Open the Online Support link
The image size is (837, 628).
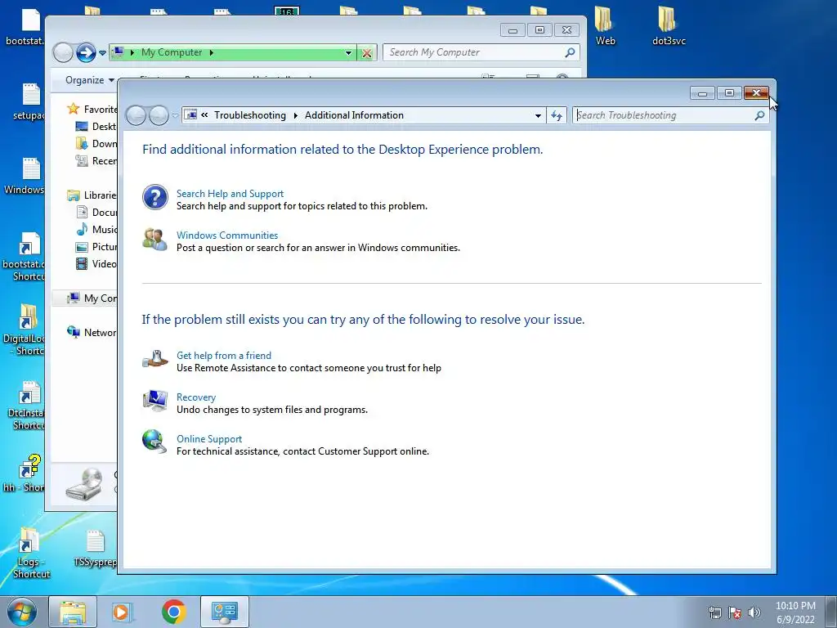(x=209, y=439)
